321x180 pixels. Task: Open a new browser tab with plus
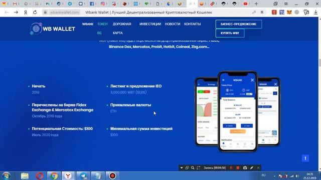(x=256, y=3)
